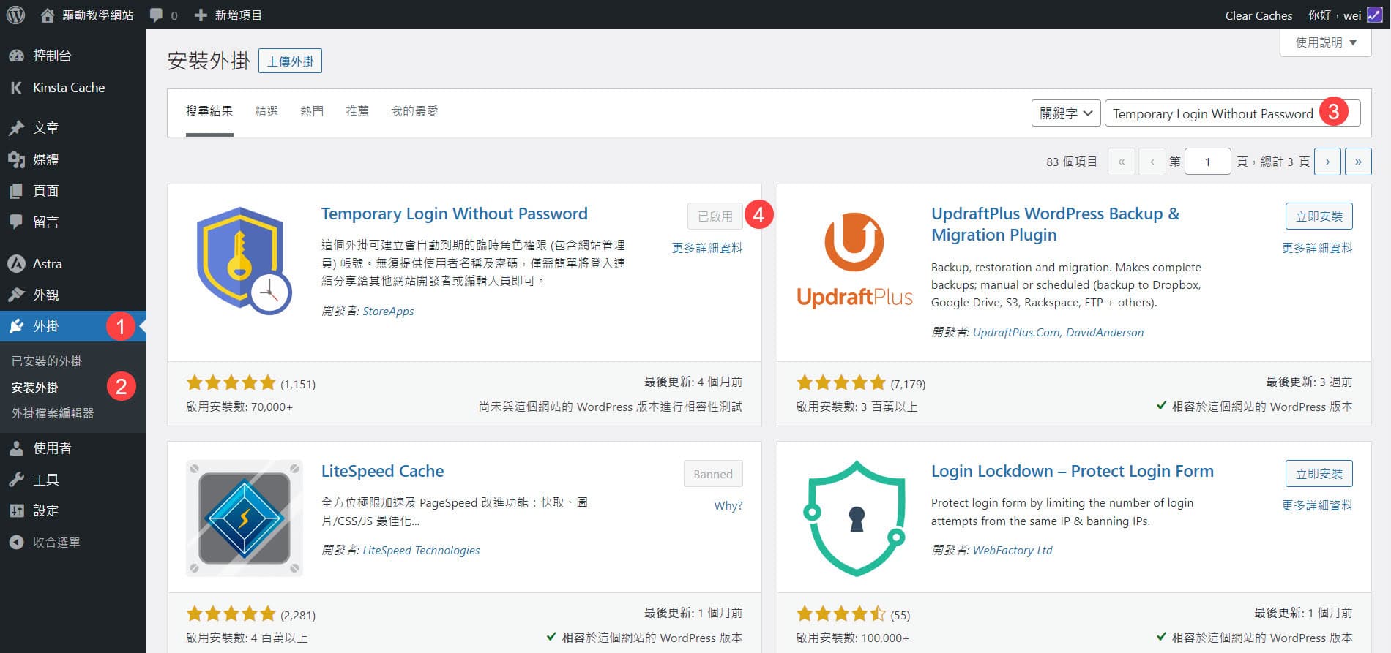
Task: Click the plus icon for 新增項目
Action: point(201,15)
